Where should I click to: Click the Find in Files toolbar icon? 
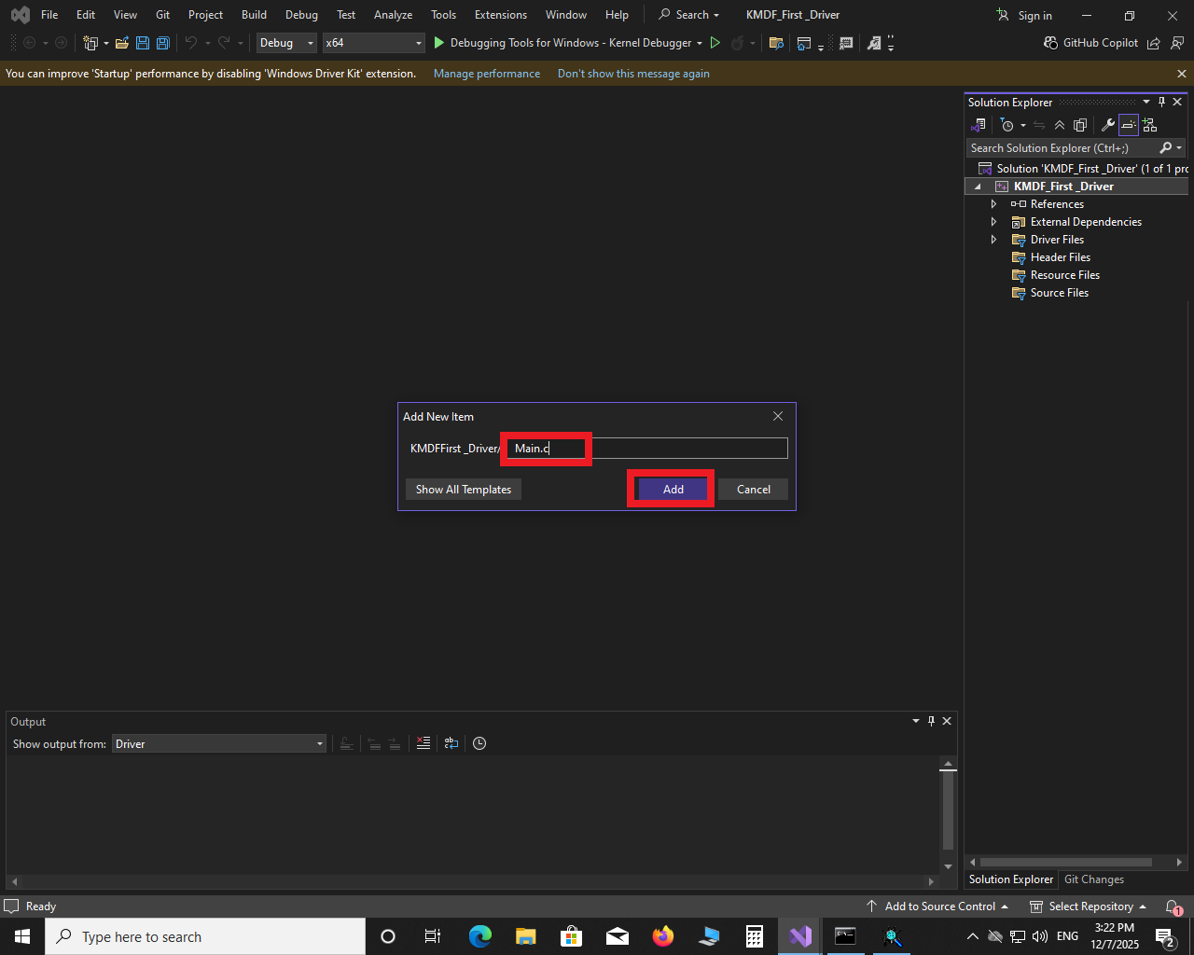(x=775, y=43)
